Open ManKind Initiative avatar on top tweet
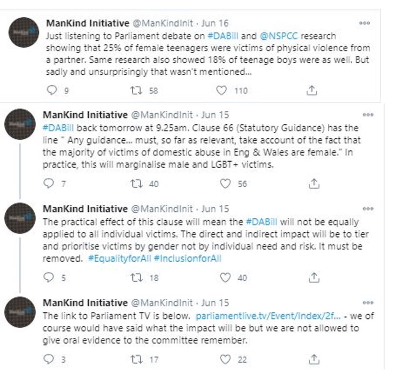Image resolution: width=400 pixels, height=384 pixels. tap(23, 32)
